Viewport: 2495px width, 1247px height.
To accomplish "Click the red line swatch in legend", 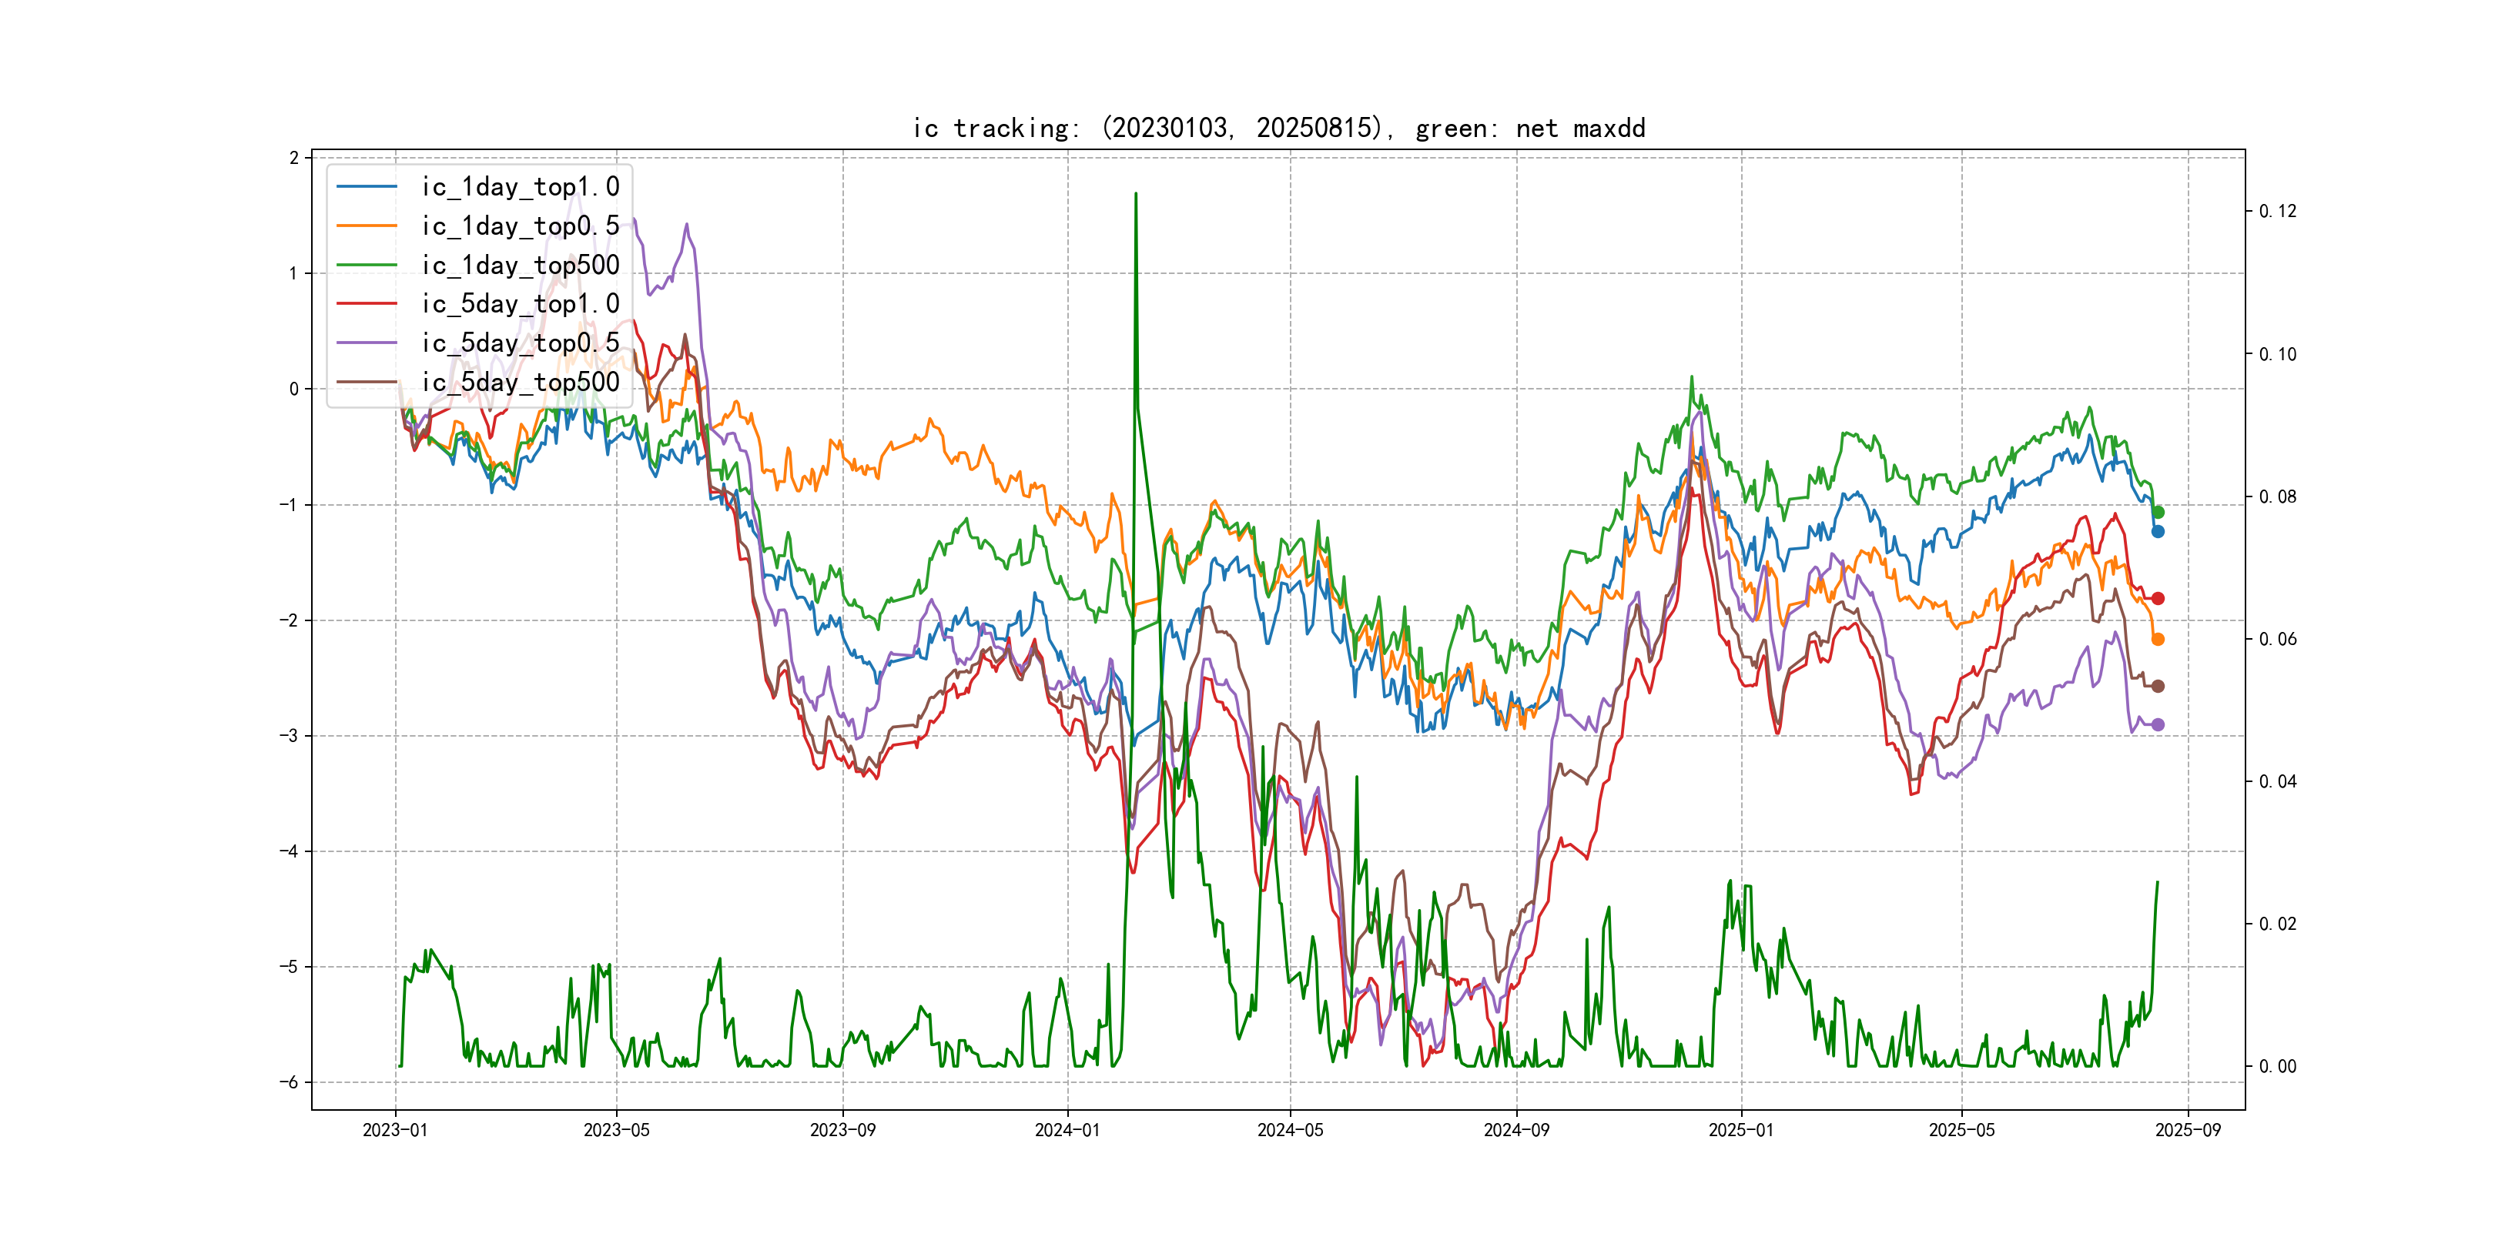I will tap(367, 304).
